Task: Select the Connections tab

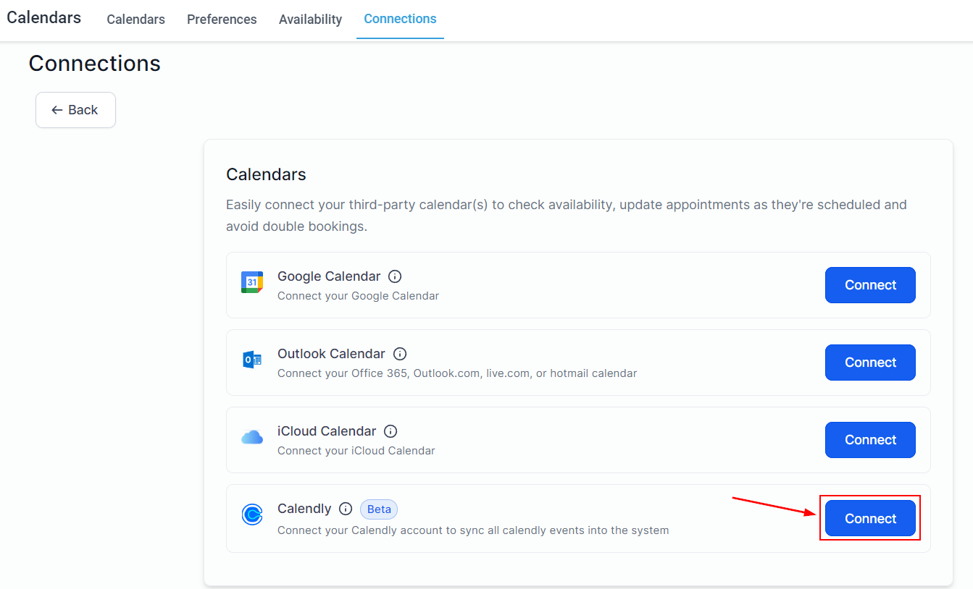Action: click(400, 19)
